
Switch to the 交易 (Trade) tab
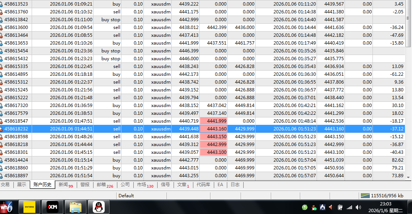coord(5,185)
